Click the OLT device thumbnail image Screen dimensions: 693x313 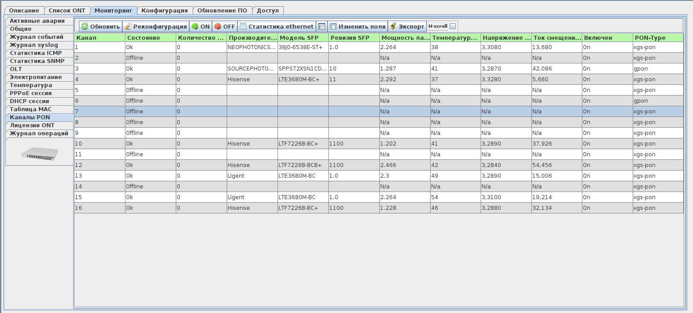tap(39, 154)
